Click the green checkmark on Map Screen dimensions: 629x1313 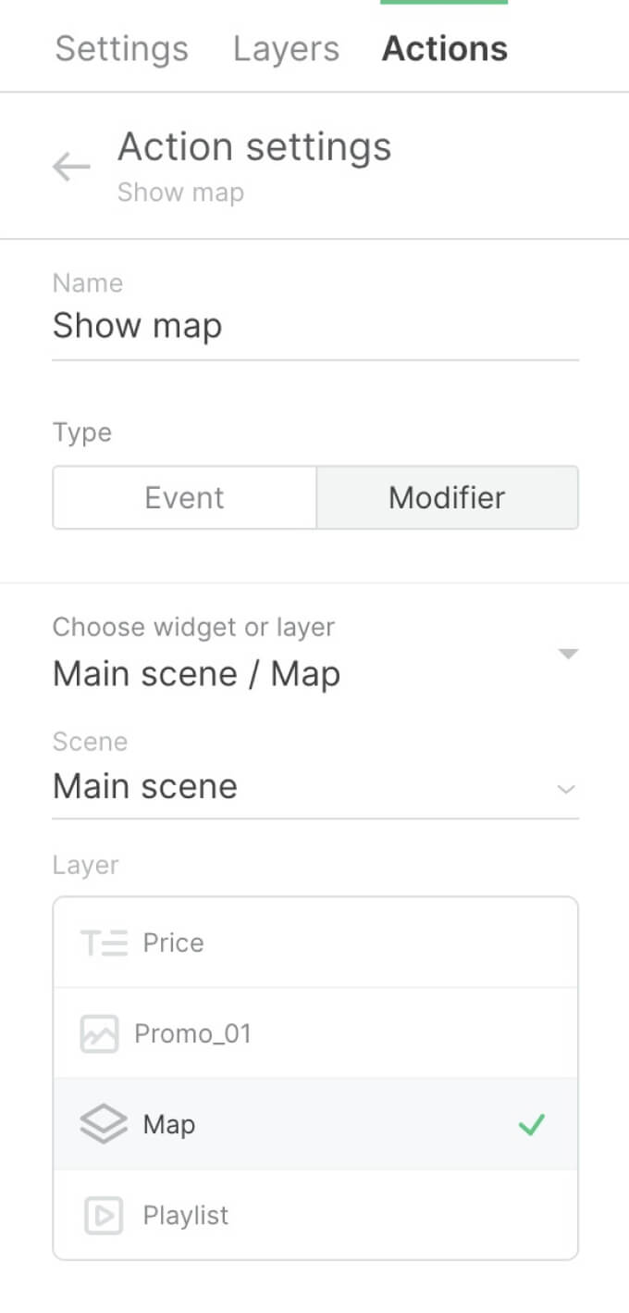point(531,1125)
